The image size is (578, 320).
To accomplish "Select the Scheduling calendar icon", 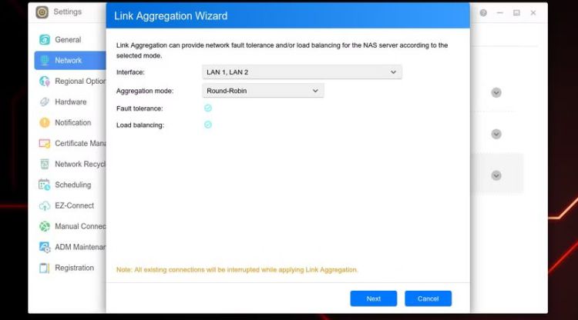I will point(45,185).
